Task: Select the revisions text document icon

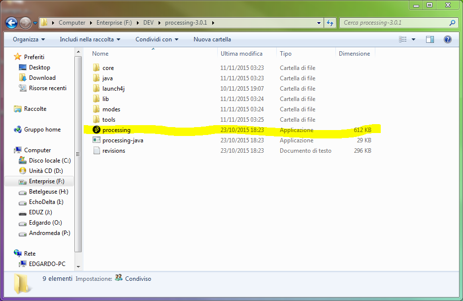Action: [97, 150]
